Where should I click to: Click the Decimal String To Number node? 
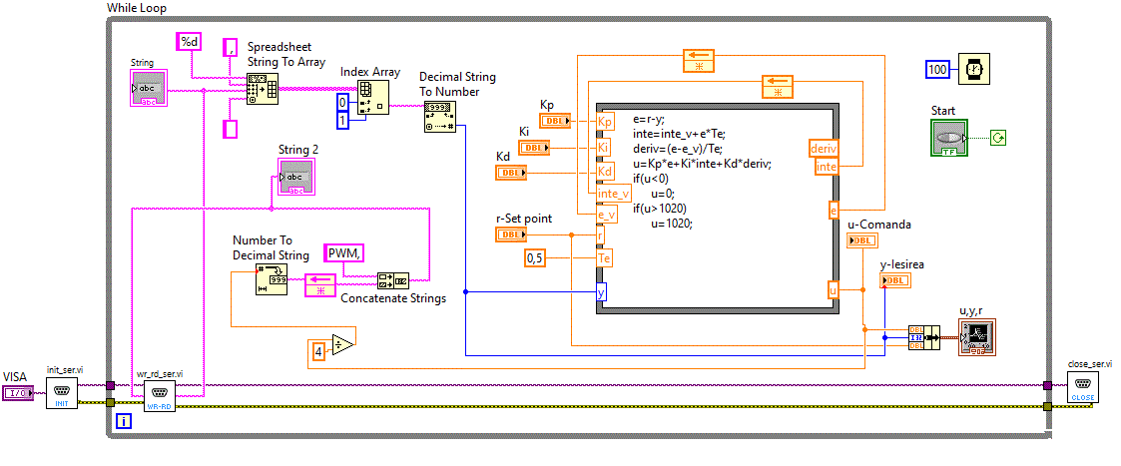click(x=437, y=118)
